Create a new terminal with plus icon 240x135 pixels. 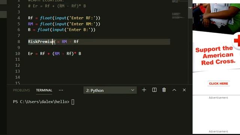point(144,90)
